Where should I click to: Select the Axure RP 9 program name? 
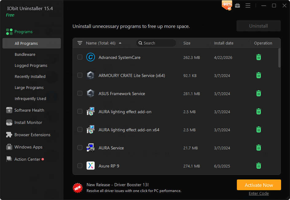[109, 166]
